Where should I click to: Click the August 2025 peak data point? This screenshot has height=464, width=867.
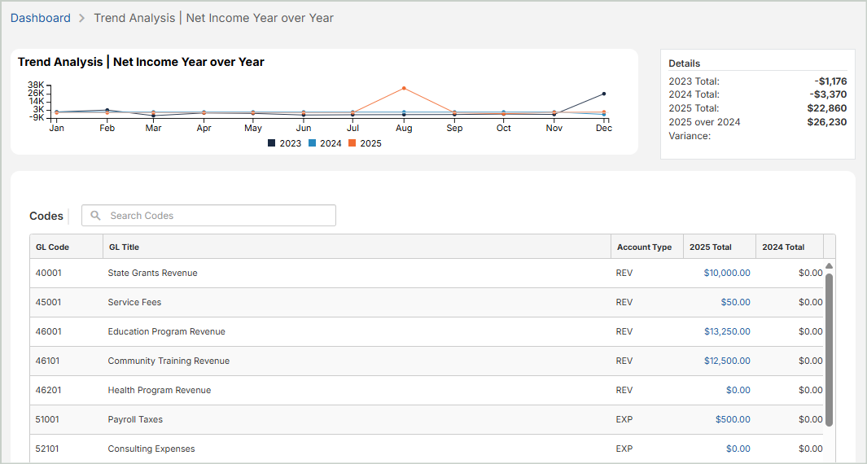tap(404, 88)
